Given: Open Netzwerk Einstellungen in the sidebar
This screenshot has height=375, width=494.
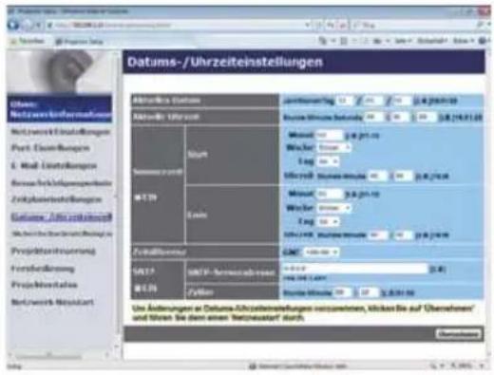Looking at the screenshot, I should 61,132.
